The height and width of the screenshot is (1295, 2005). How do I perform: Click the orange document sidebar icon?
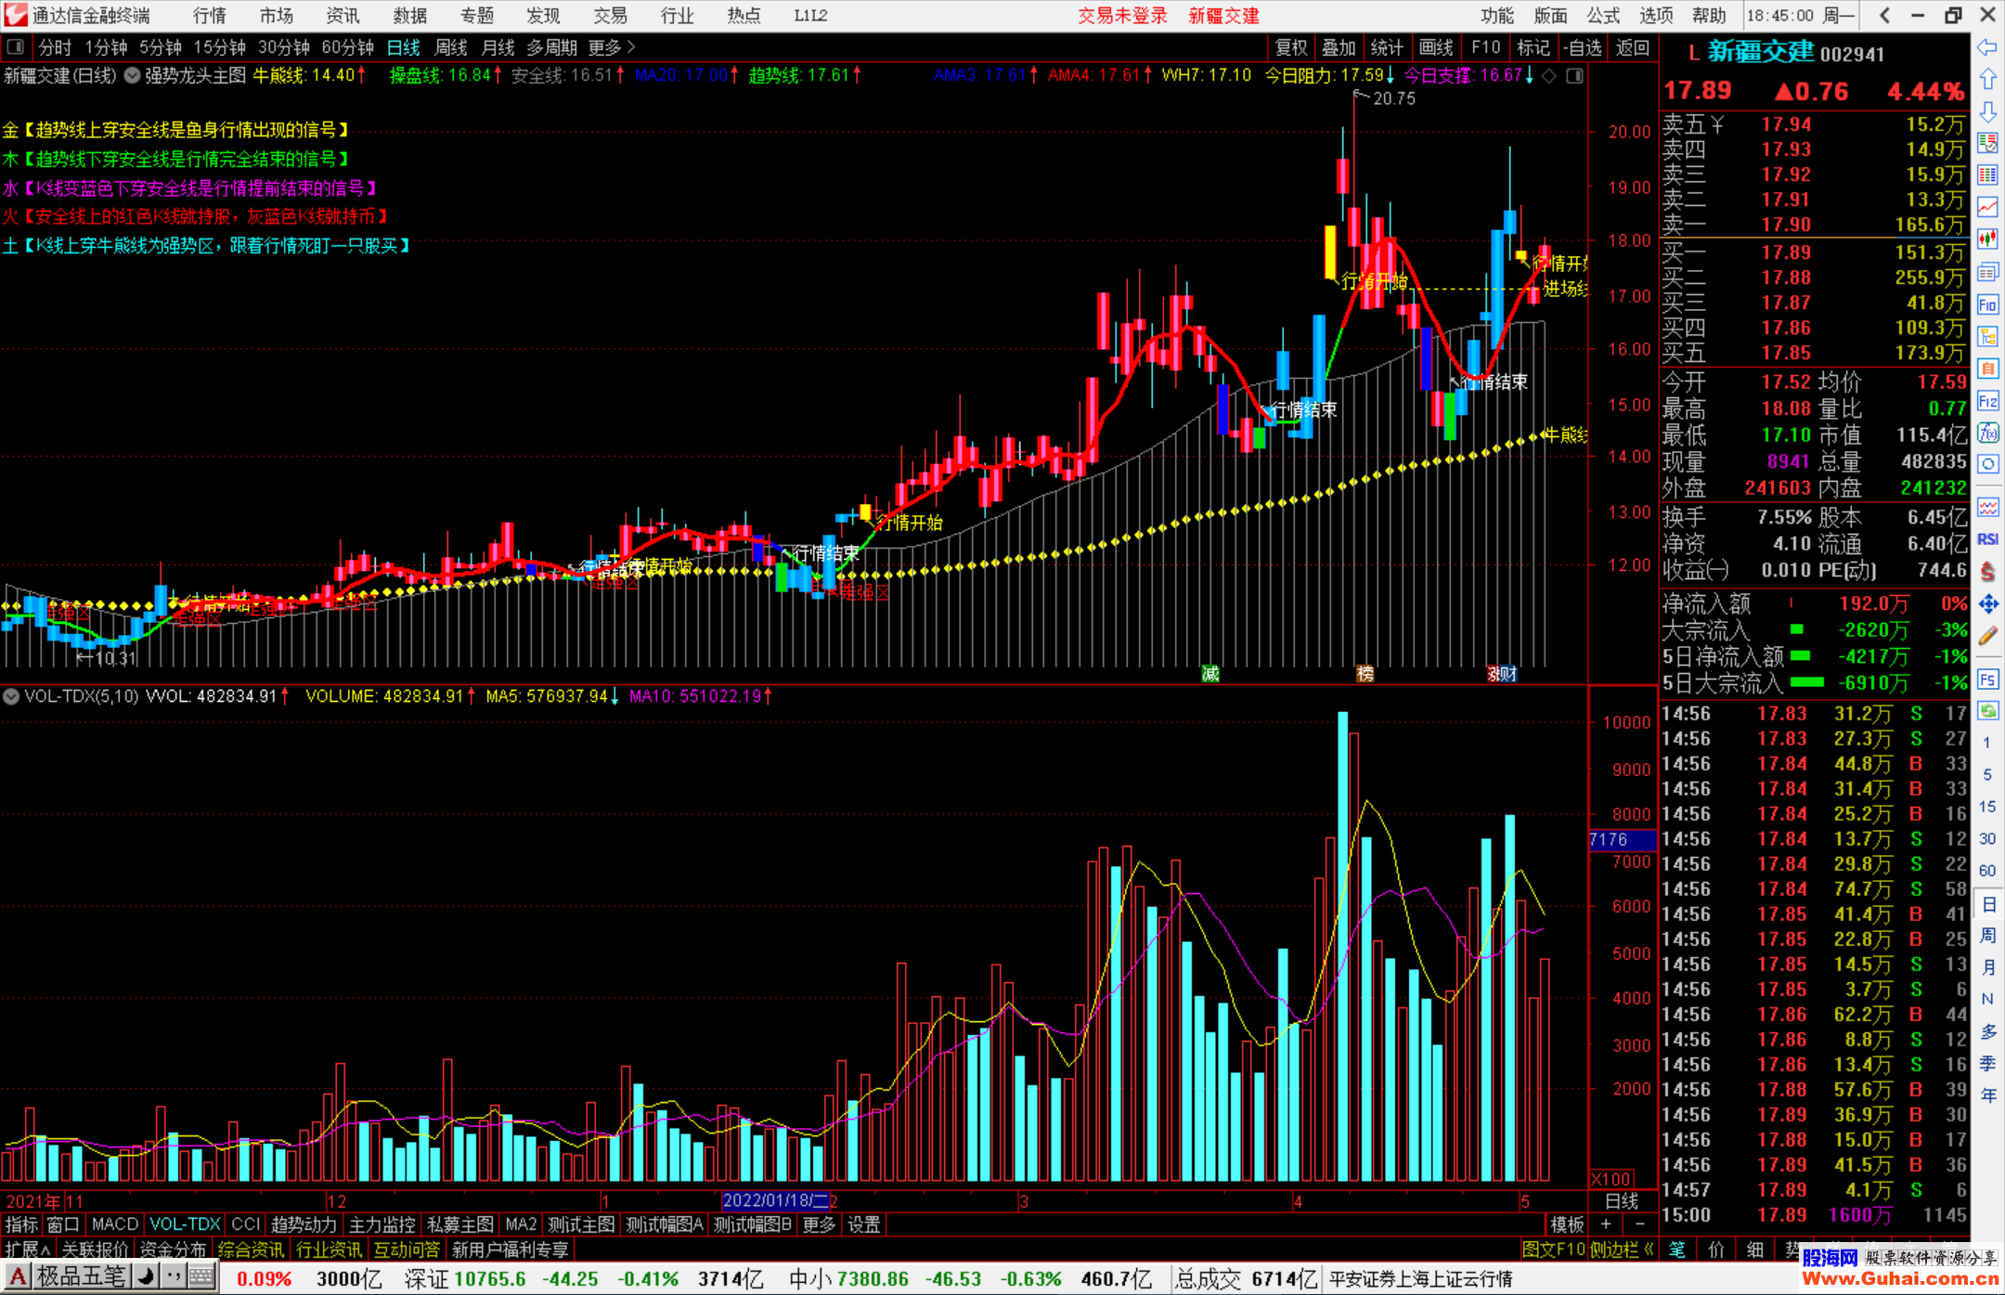pyautogui.click(x=1987, y=369)
